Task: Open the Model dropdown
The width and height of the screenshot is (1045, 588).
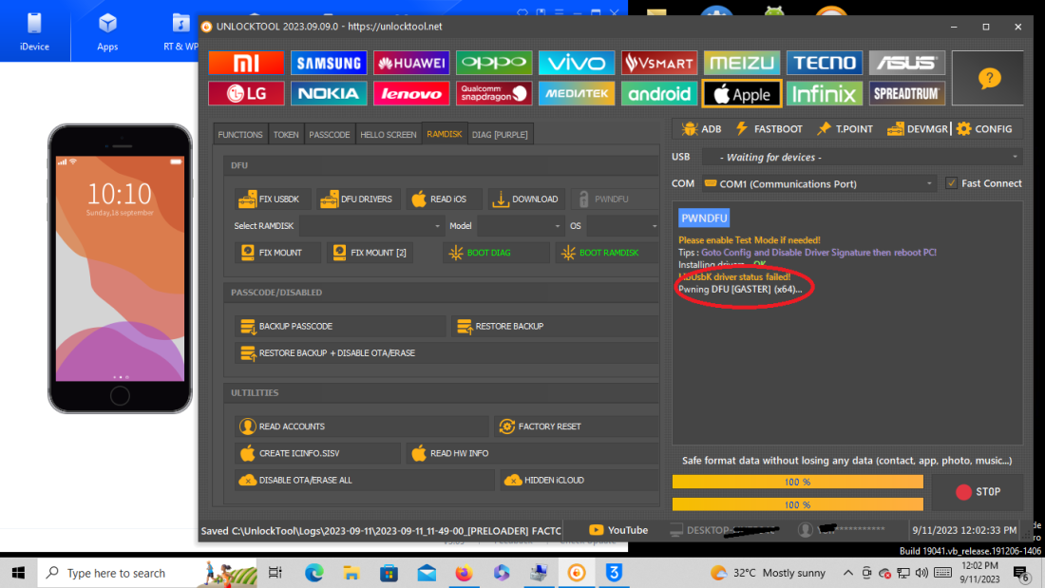Action: point(521,226)
